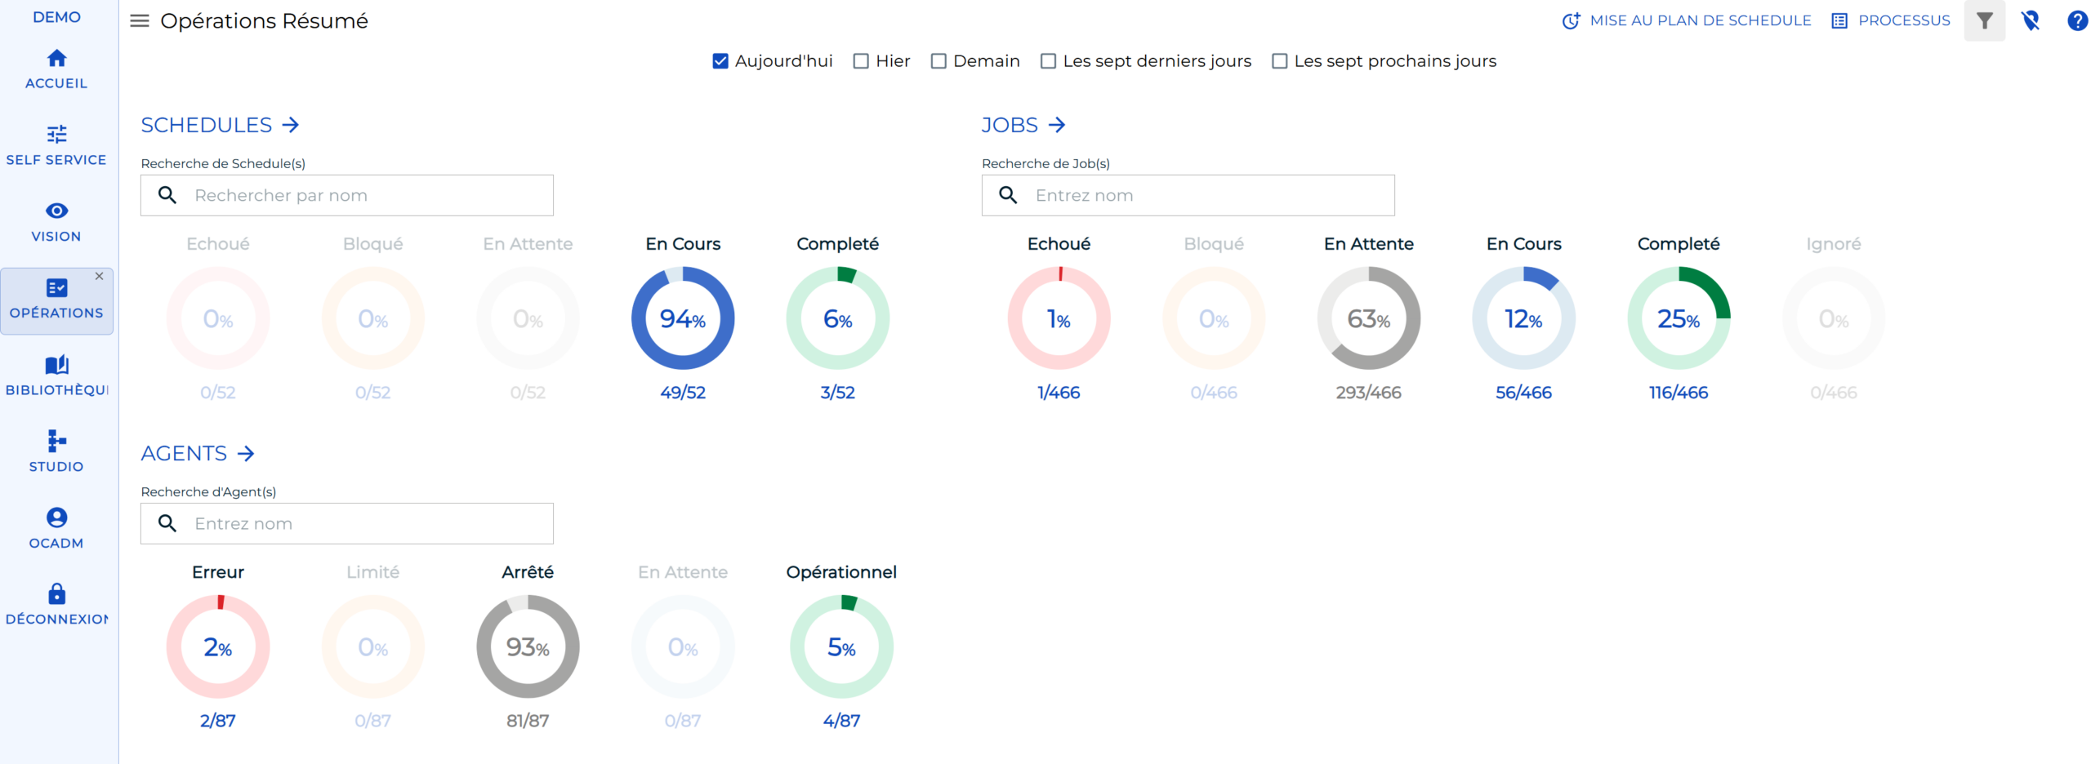Uncheck the Aujourd'hui checkbox

(720, 61)
